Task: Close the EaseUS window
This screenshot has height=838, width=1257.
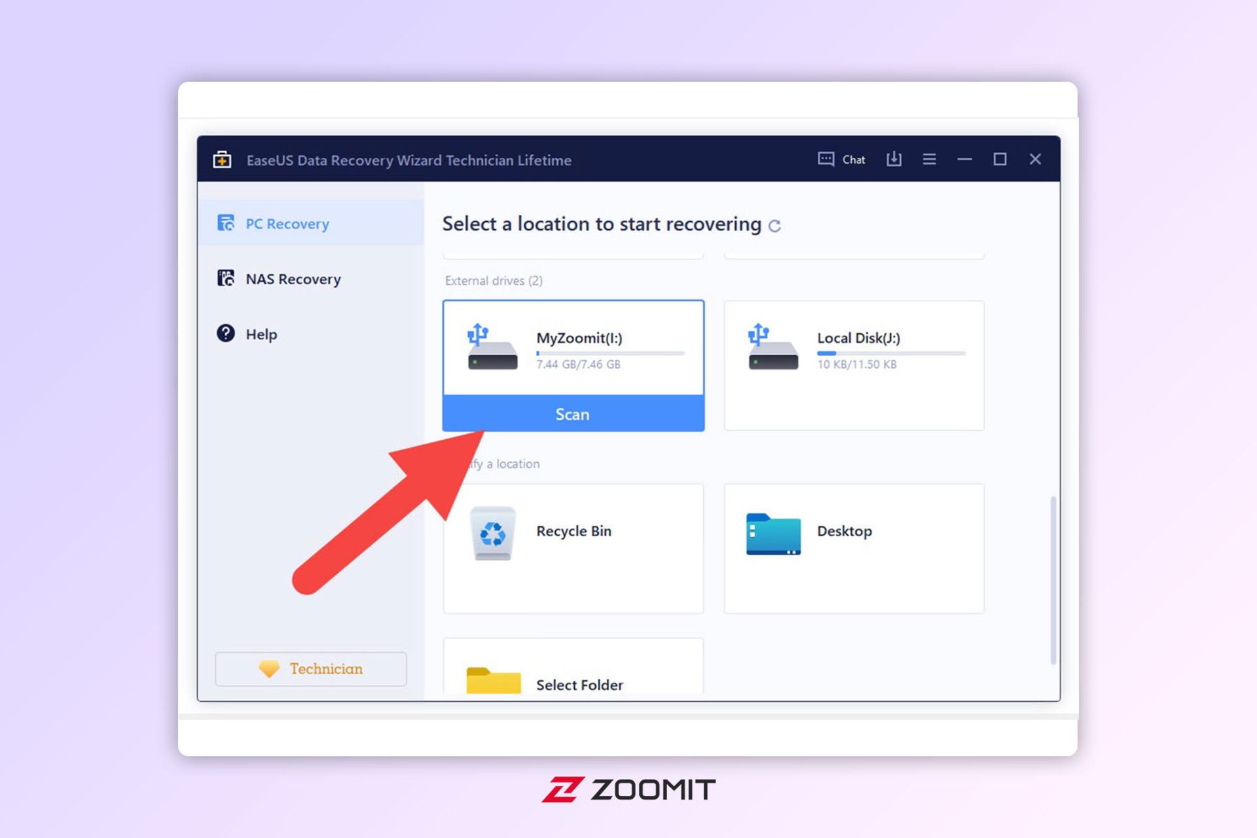Action: tap(1035, 159)
